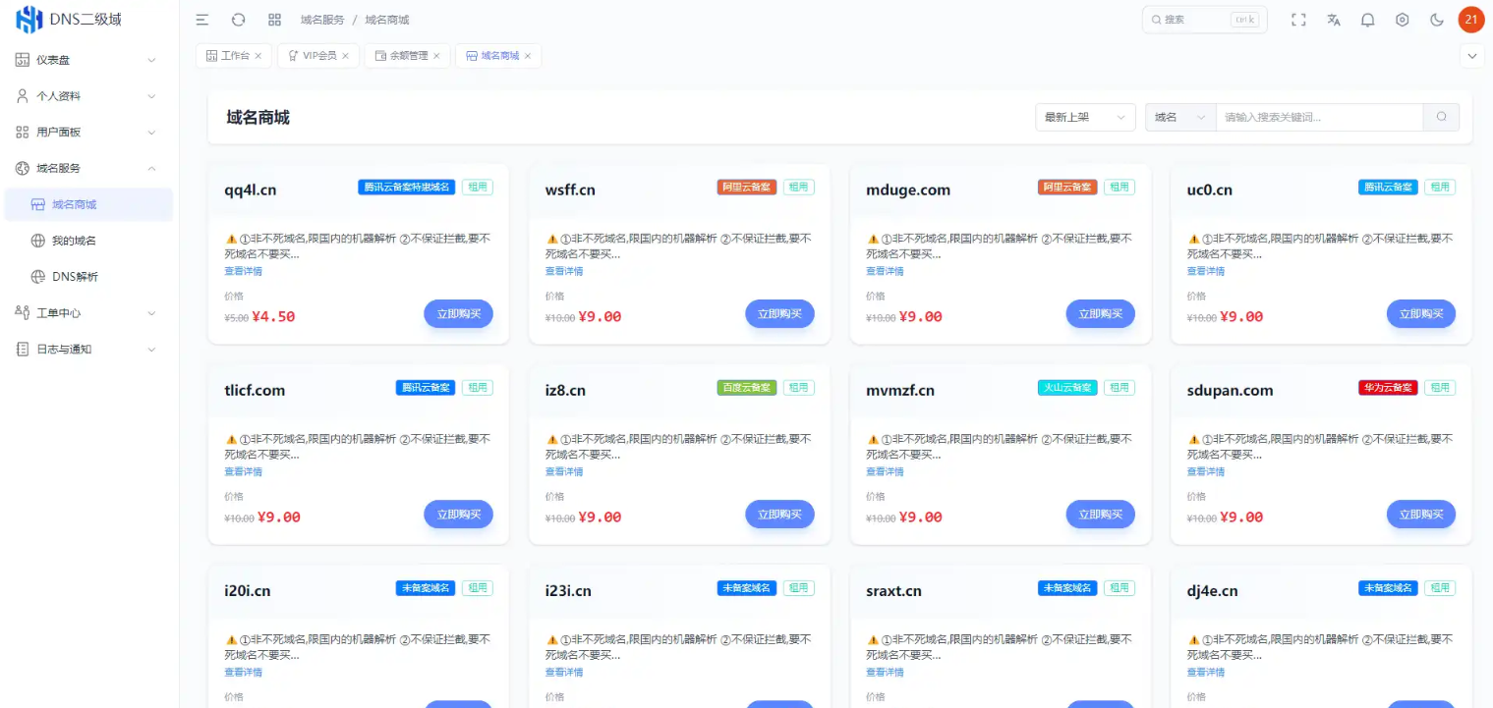Open the 域名 search type dropdown
Screen dimensions: 1493x708
coord(1179,117)
